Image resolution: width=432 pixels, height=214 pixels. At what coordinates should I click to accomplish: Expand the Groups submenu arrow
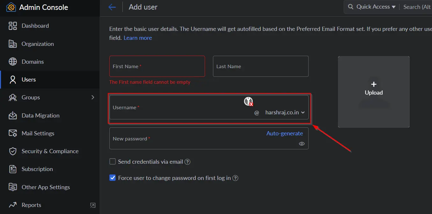coord(93,97)
